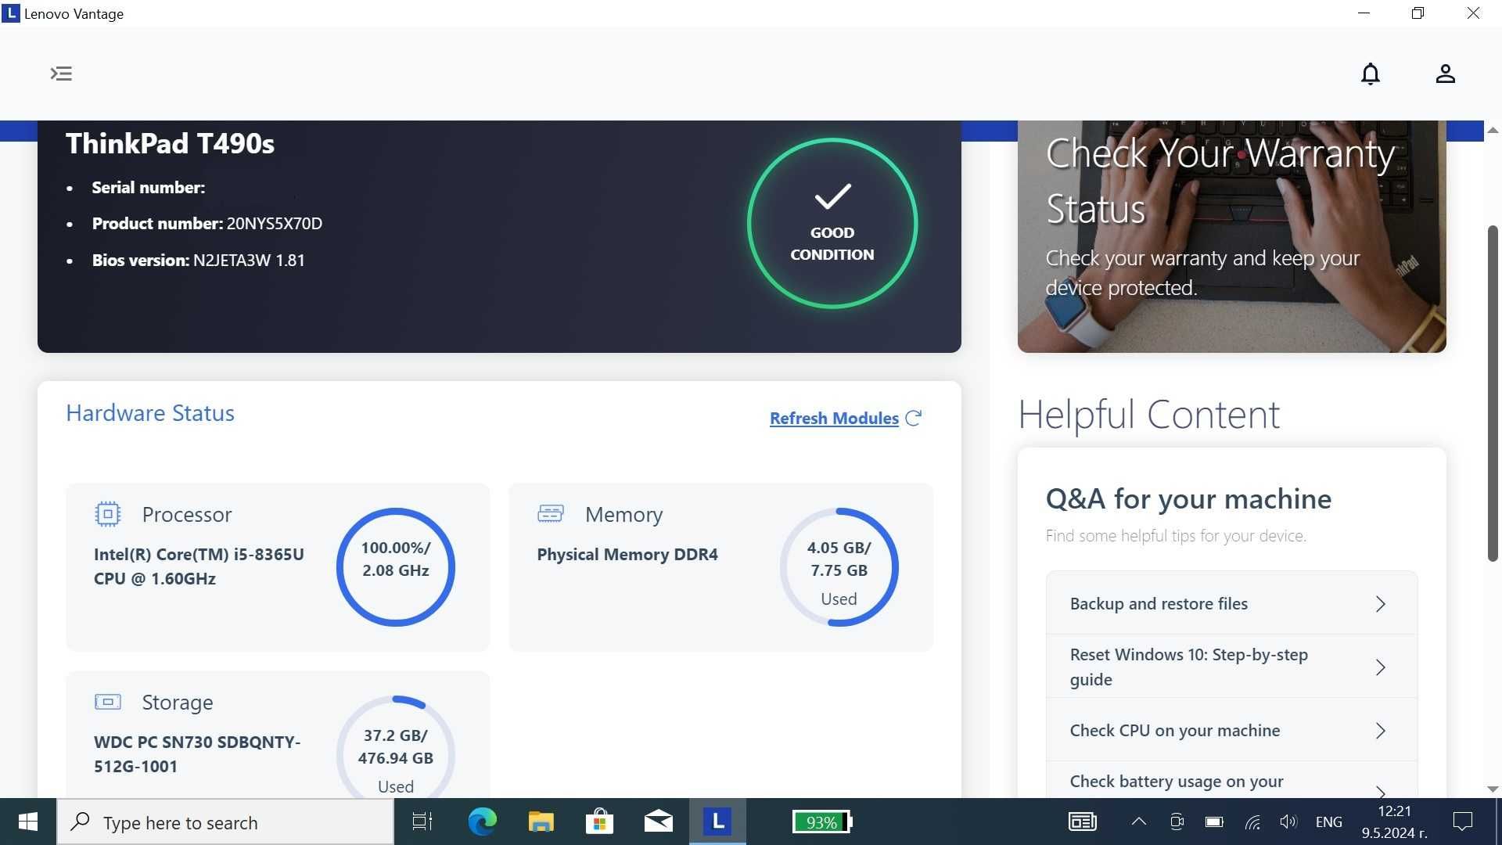Click the Intel Core i5-8365U processor name
The height and width of the screenshot is (845, 1502).
pyautogui.click(x=199, y=566)
